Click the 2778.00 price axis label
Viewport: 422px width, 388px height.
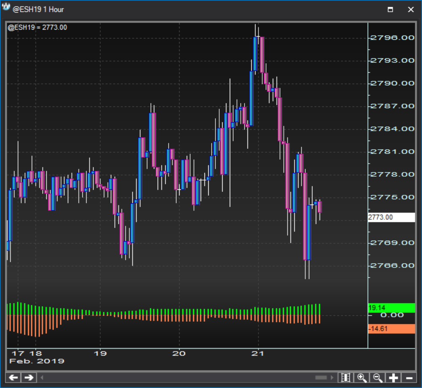point(392,175)
